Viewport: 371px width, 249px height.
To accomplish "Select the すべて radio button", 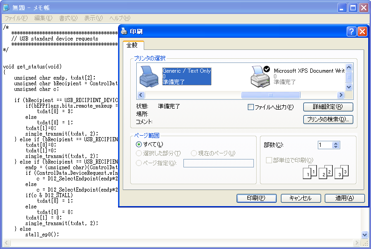I will pos(139,145).
